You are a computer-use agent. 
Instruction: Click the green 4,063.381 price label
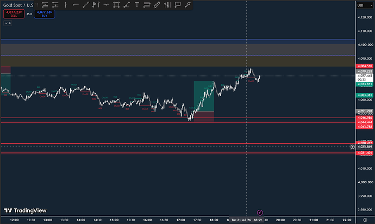(365, 95)
